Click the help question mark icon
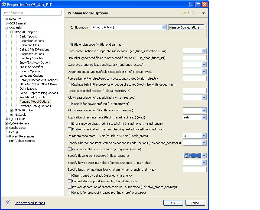 click(8, 202)
